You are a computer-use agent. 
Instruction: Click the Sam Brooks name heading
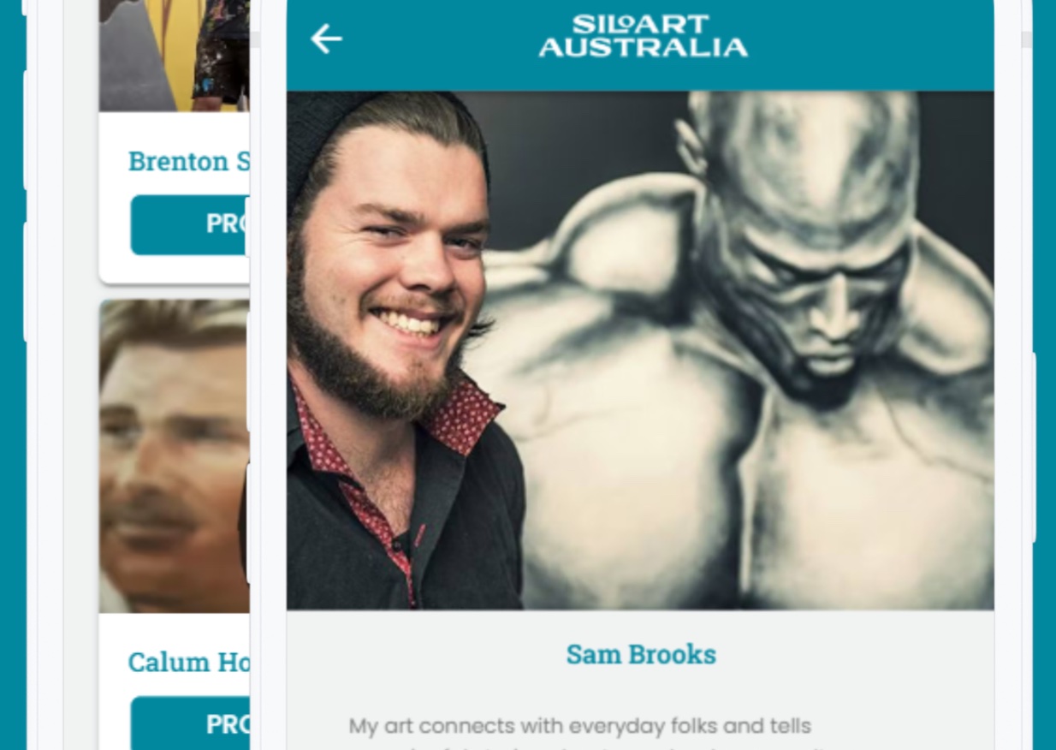[641, 654]
